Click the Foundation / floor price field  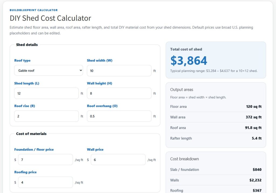[x=45, y=159]
